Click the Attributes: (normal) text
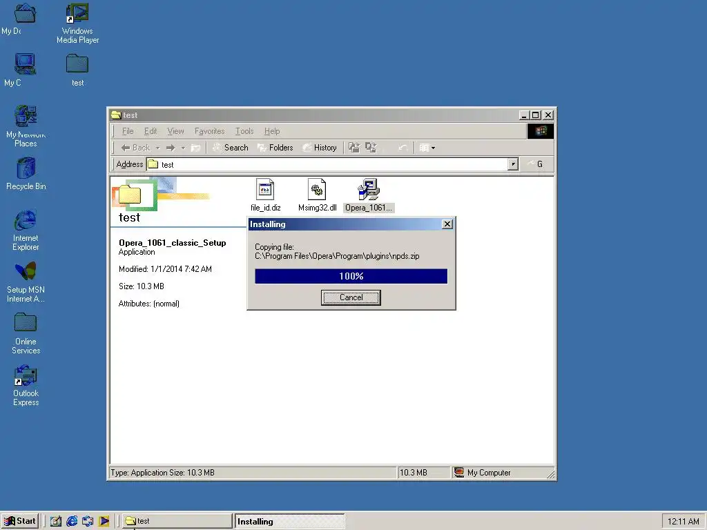This screenshot has width=707, height=530. click(149, 304)
